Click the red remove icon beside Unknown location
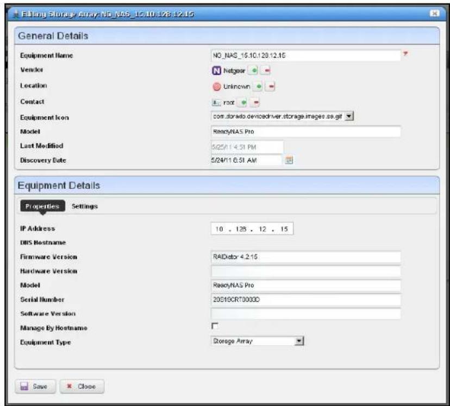The image size is (450, 406). point(271,86)
